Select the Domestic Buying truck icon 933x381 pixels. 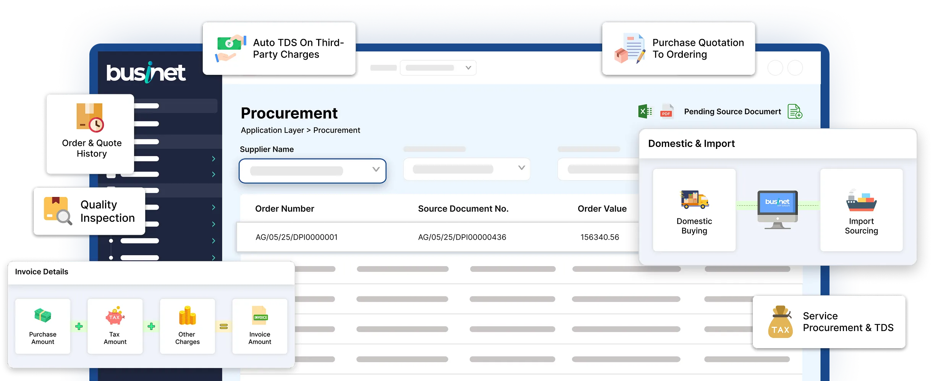[x=694, y=200]
